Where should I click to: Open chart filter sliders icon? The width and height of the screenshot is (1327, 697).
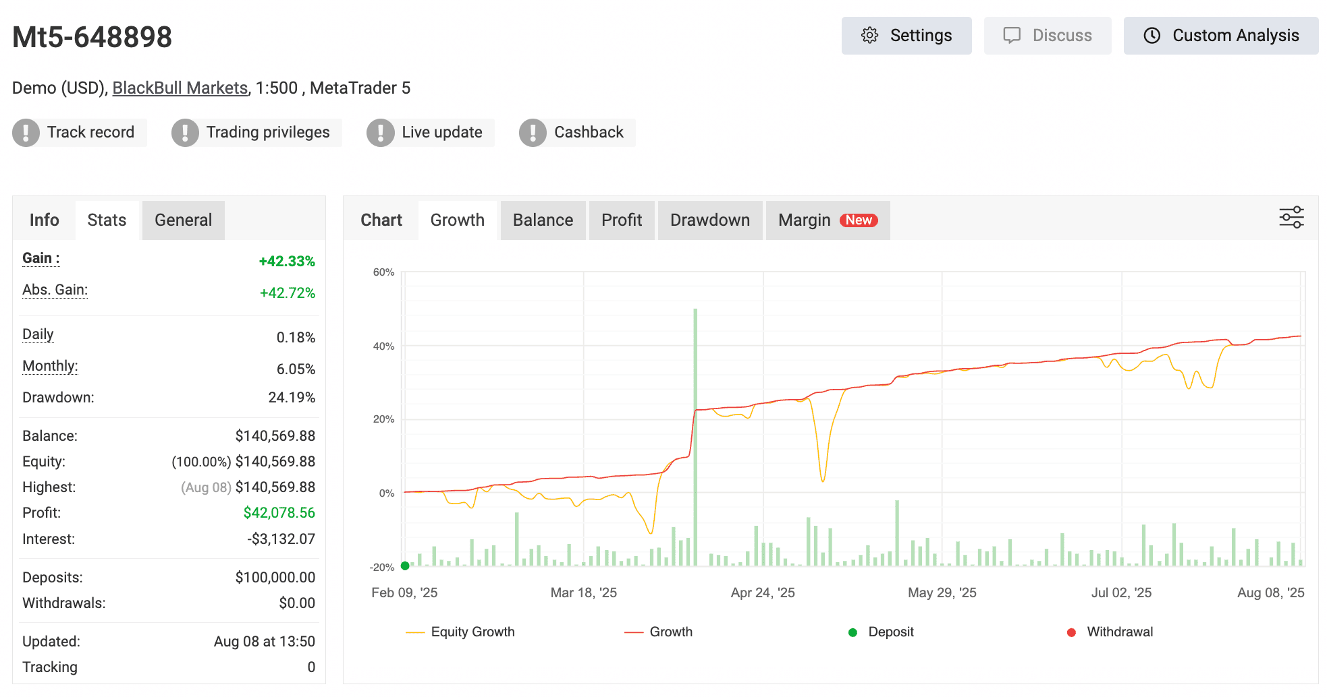coord(1291,218)
